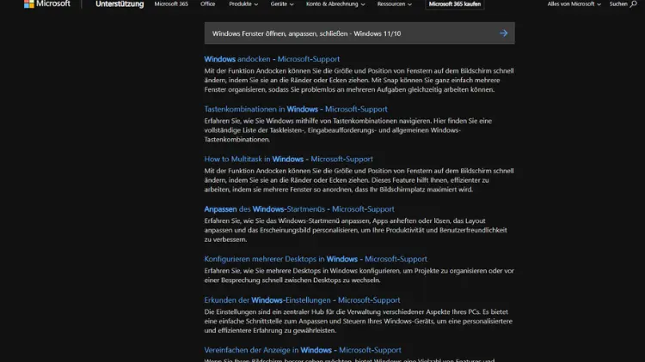Screen dimensions: 645x362
Task: Select Office in the navigation bar
Action: 207,4
